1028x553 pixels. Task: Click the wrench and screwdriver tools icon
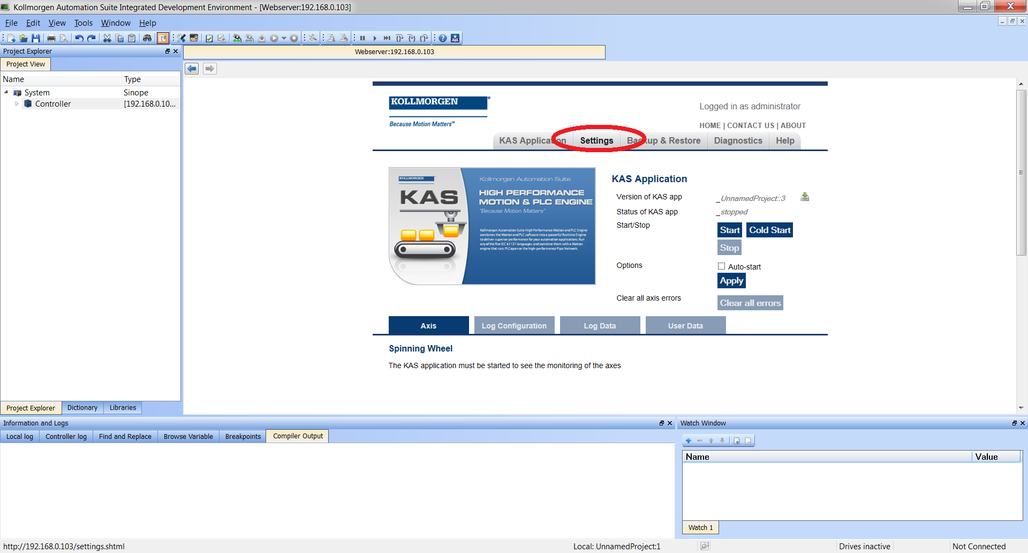pyautogui.click(x=182, y=38)
